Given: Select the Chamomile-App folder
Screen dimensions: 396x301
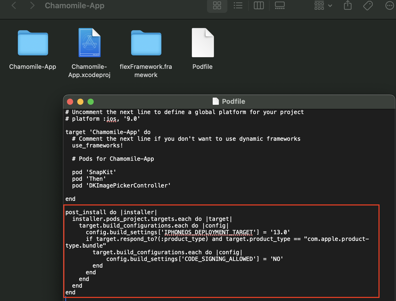Looking at the screenshot, I should pyautogui.click(x=33, y=43).
